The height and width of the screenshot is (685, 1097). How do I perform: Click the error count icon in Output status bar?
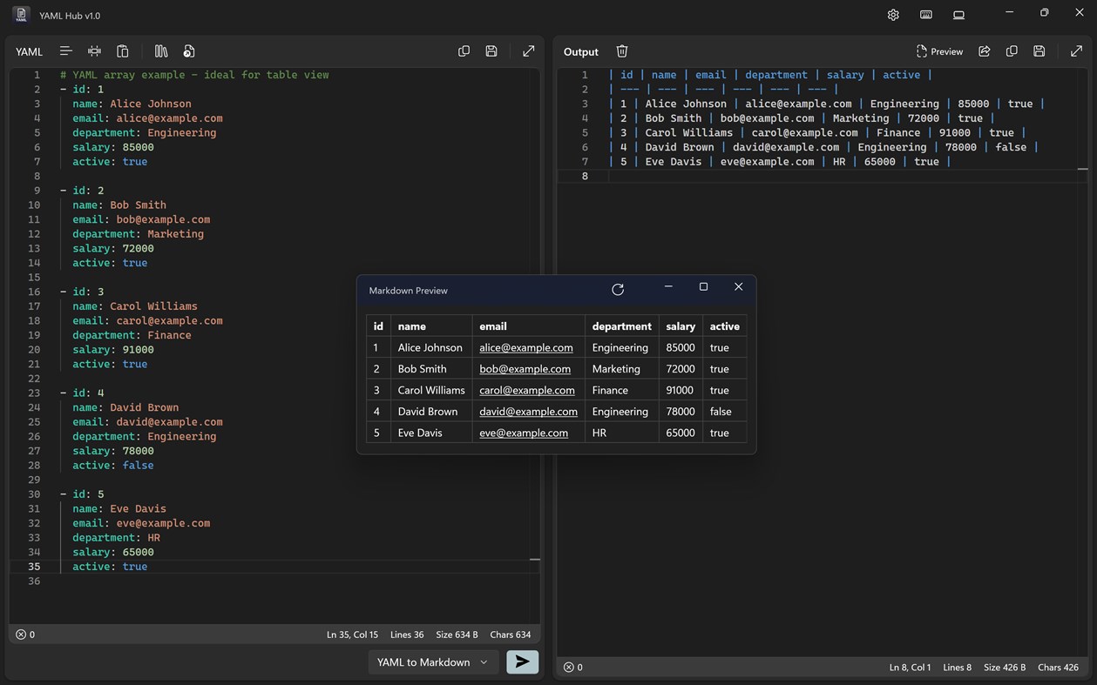[x=568, y=668]
